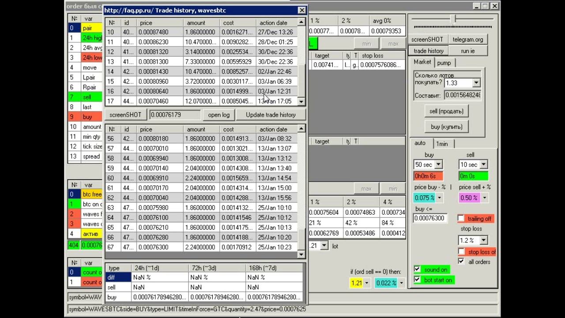Click cost cell 0.00141546 in row 64
The height and width of the screenshot is (318, 565).
pyautogui.click(x=238, y=218)
